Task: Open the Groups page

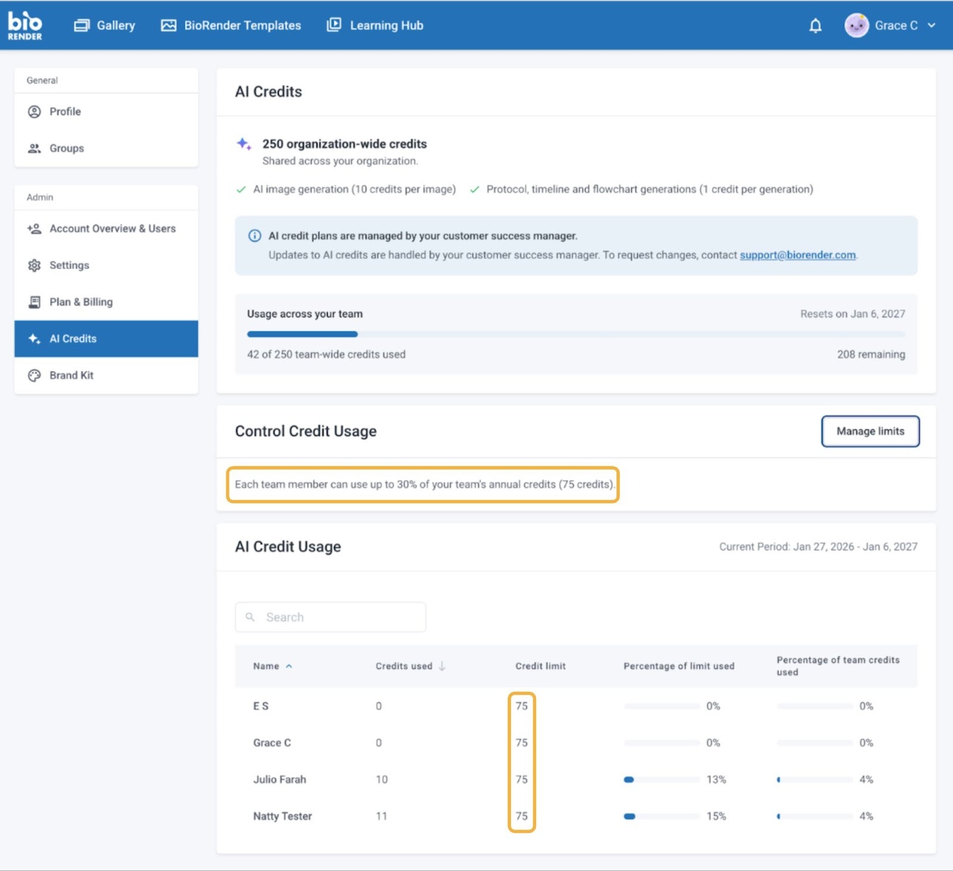Action: 106,148
